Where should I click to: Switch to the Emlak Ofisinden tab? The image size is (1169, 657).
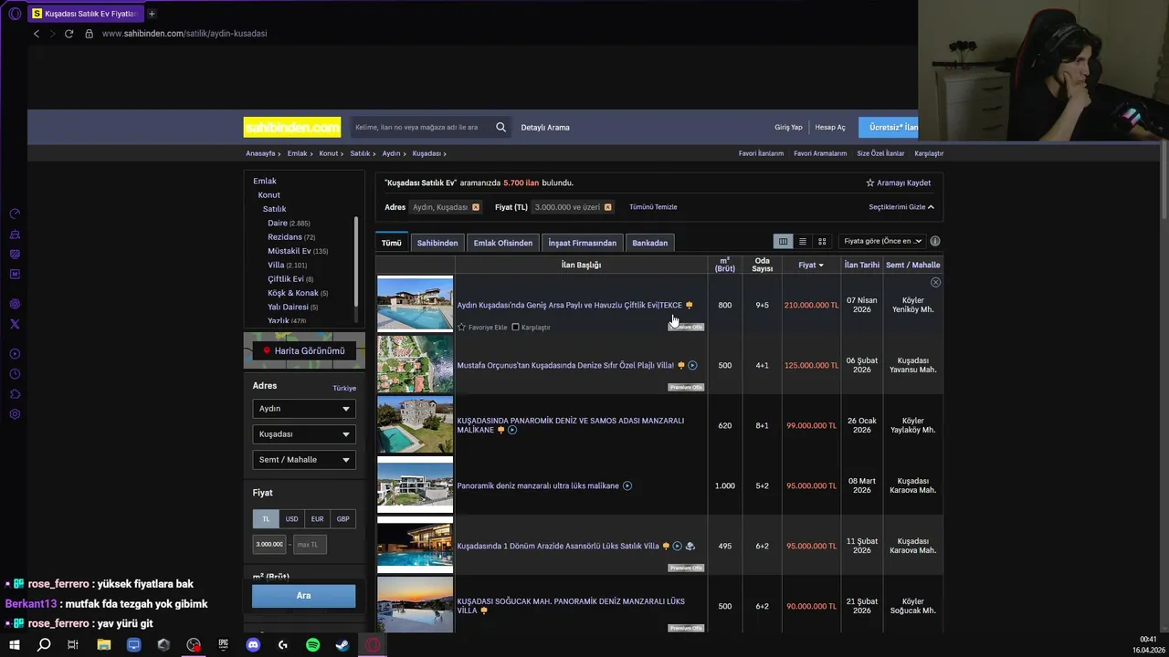pyautogui.click(x=503, y=243)
